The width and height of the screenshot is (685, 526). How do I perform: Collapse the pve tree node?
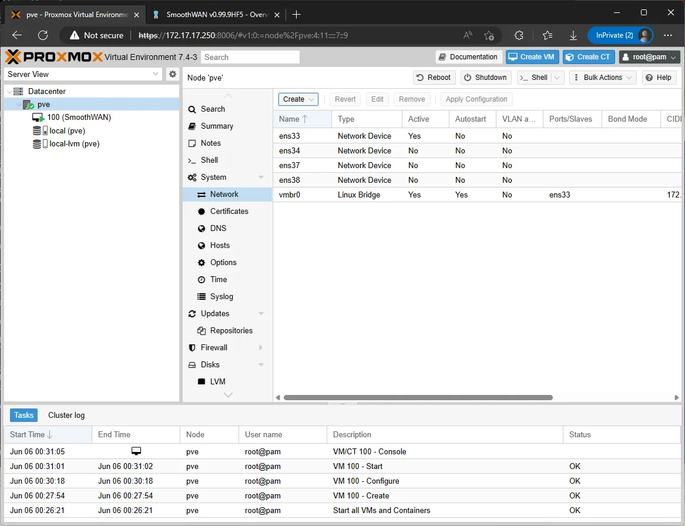[x=18, y=105]
